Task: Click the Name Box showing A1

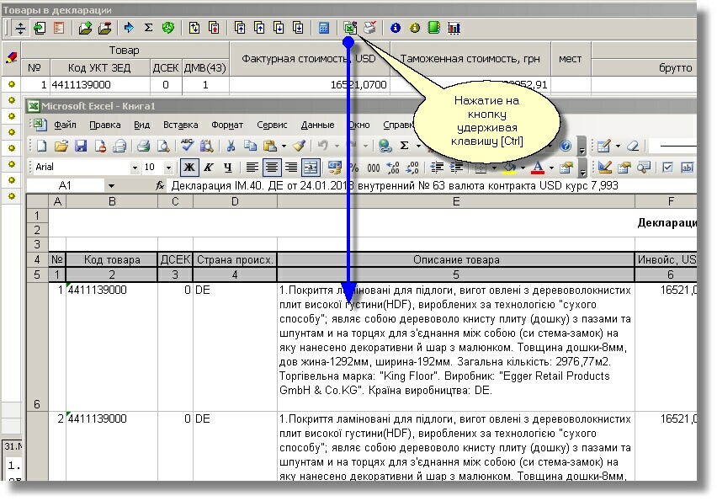Action: point(66,186)
